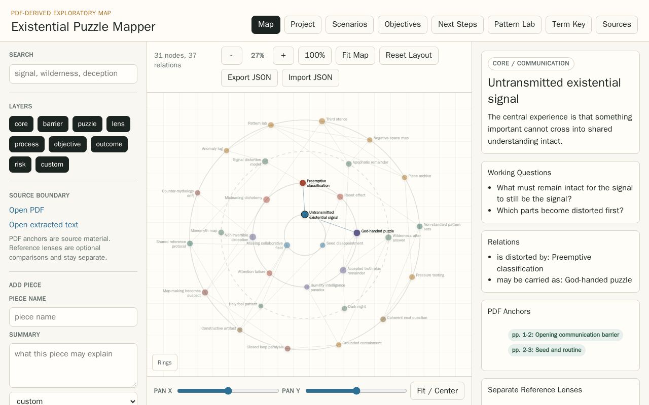Select the Pattern lab node on map
The width and height of the screenshot is (649, 405).
coord(271,125)
